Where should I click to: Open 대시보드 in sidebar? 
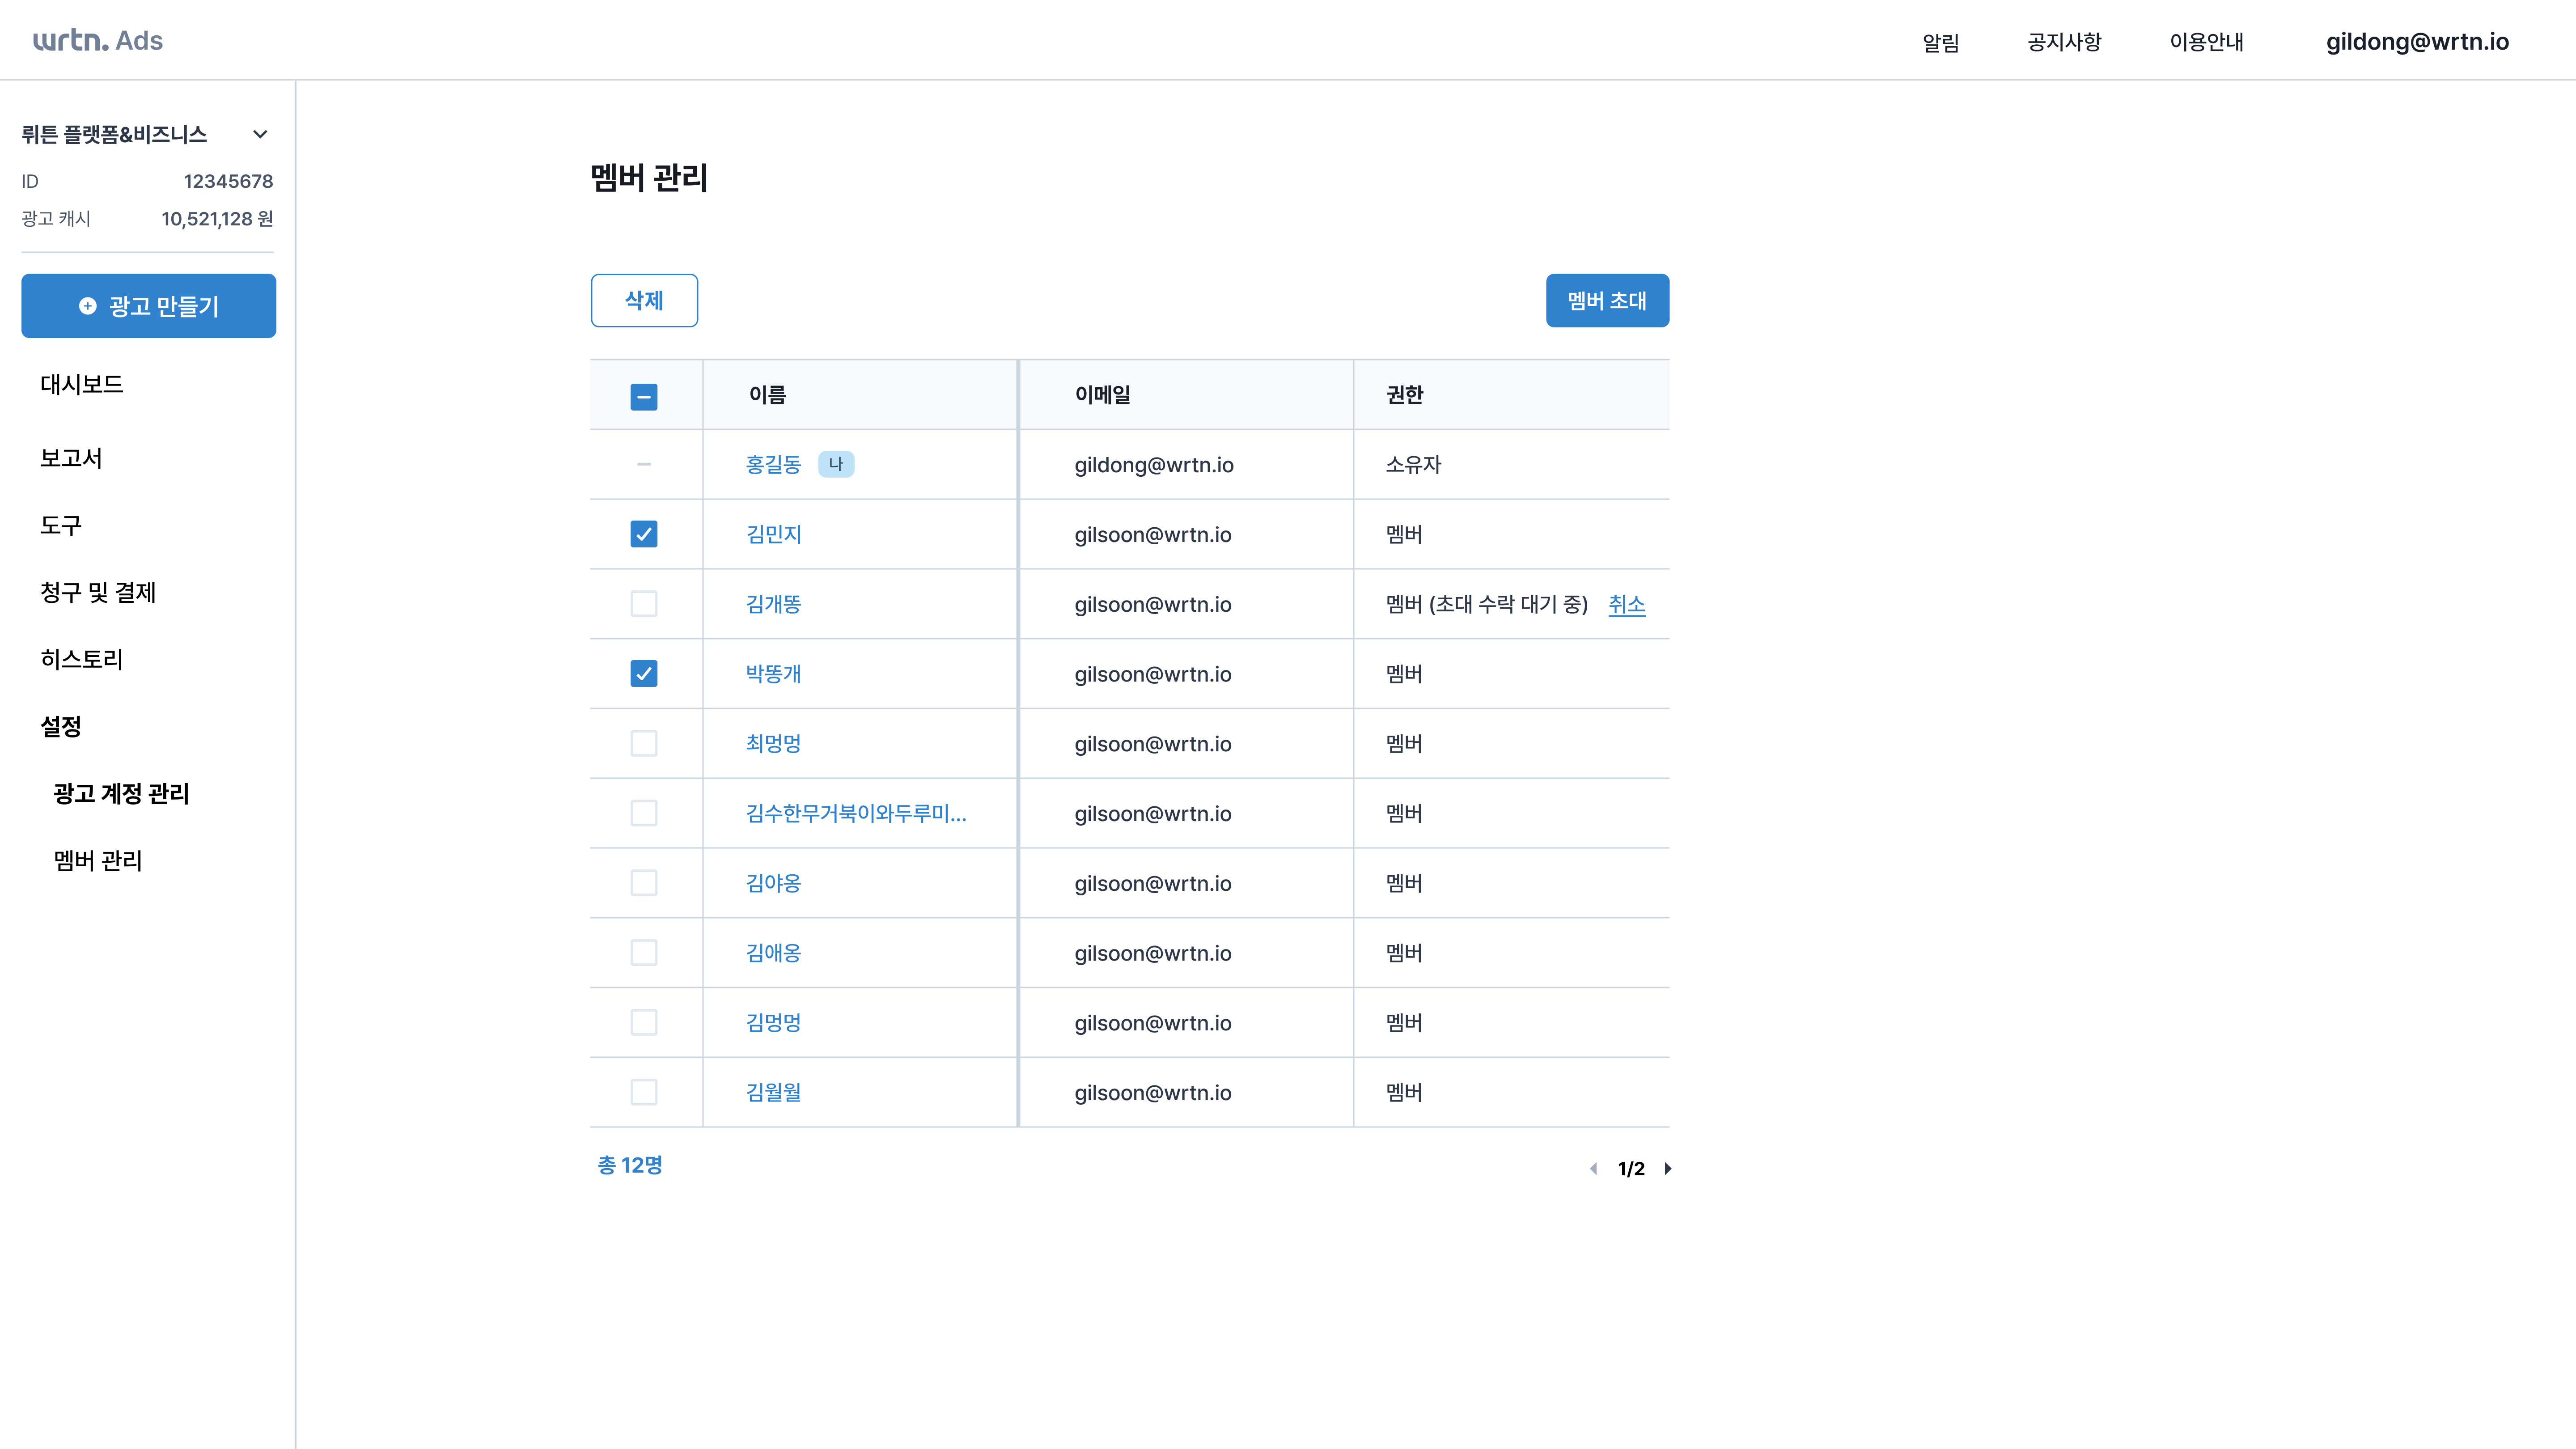81,384
